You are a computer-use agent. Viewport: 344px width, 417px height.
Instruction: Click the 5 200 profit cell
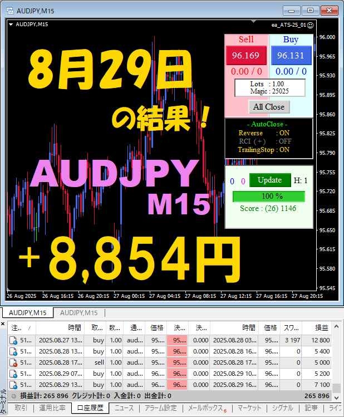point(317,374)
